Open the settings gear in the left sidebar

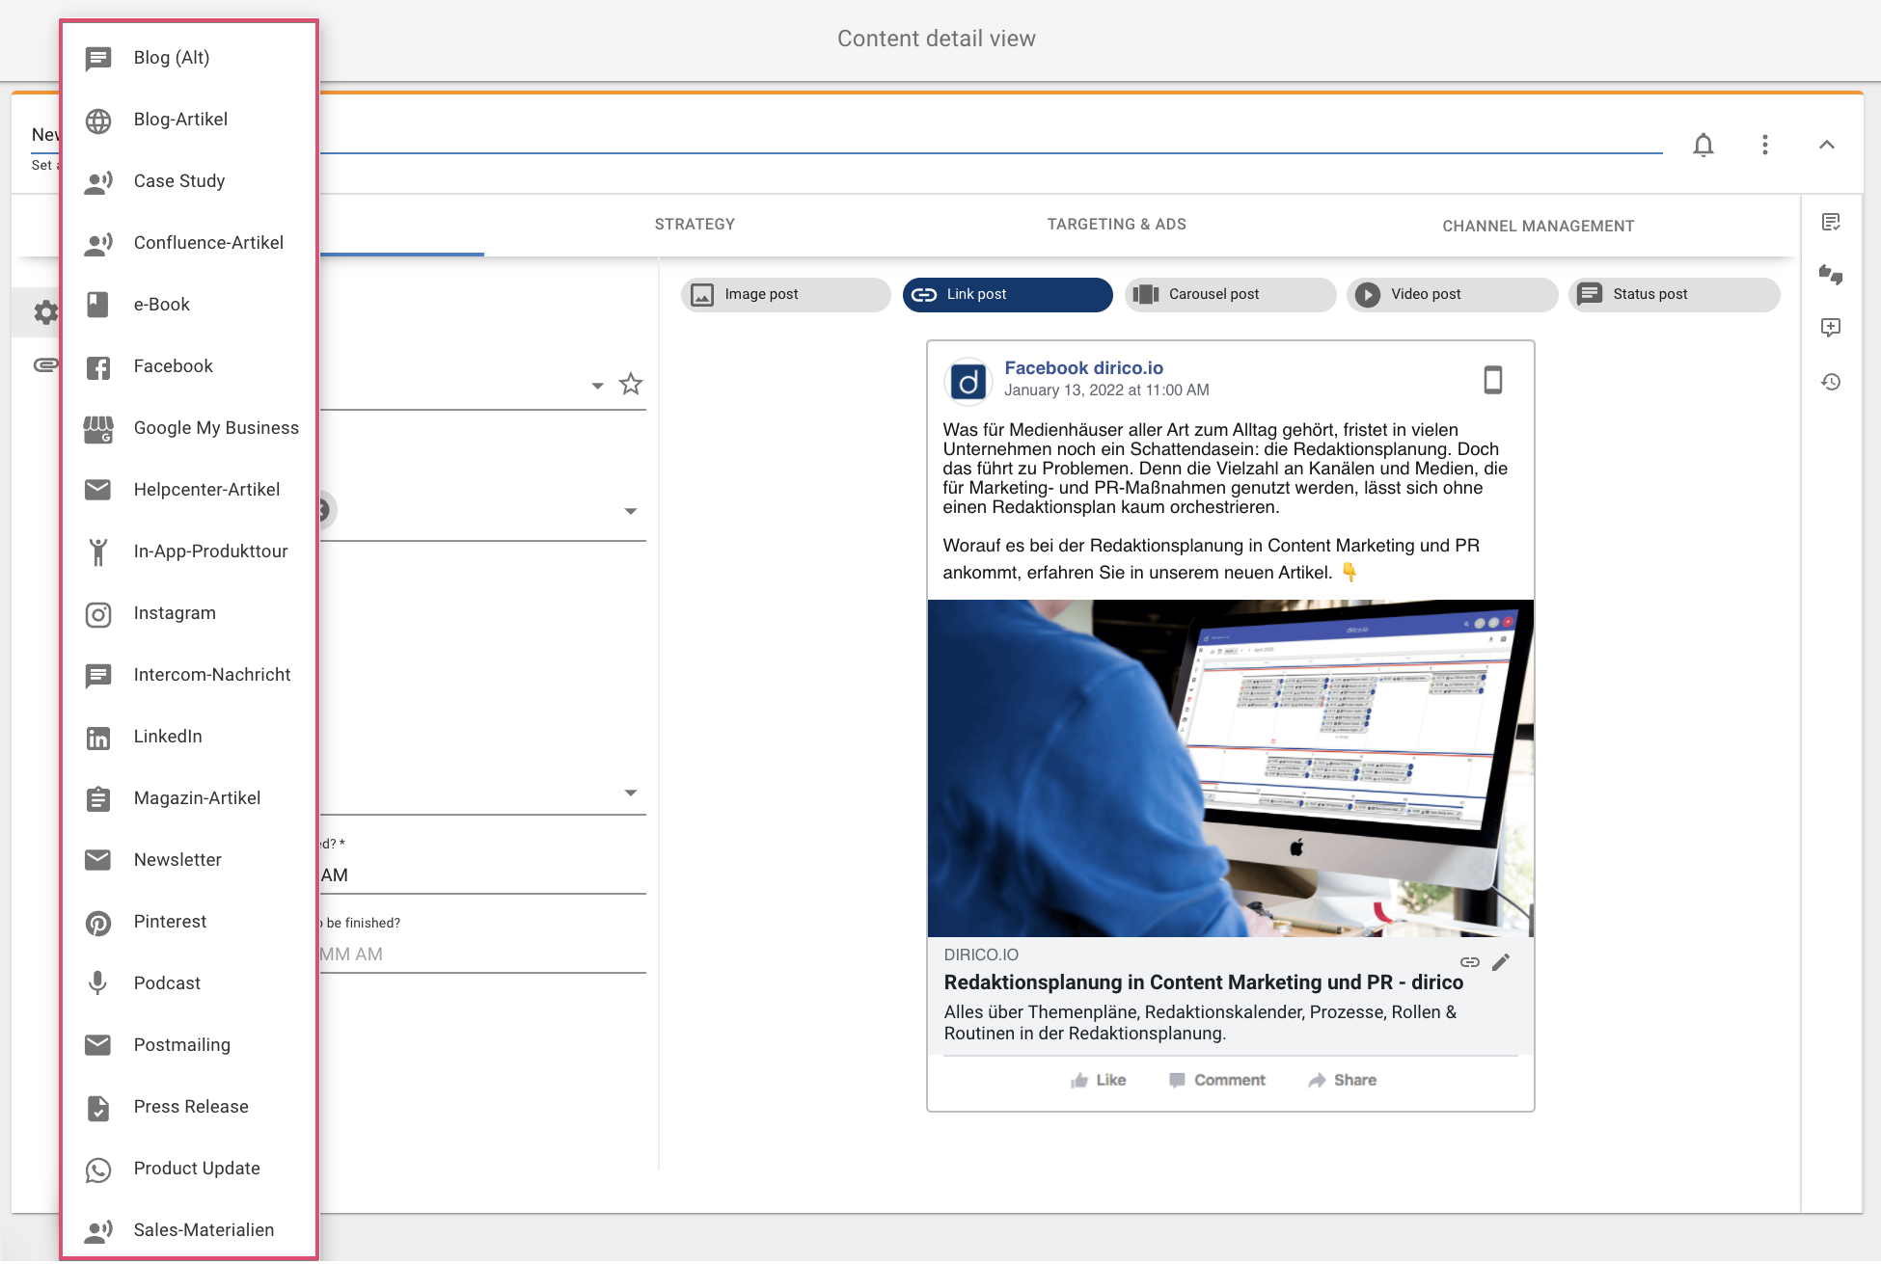pos(45,312)
